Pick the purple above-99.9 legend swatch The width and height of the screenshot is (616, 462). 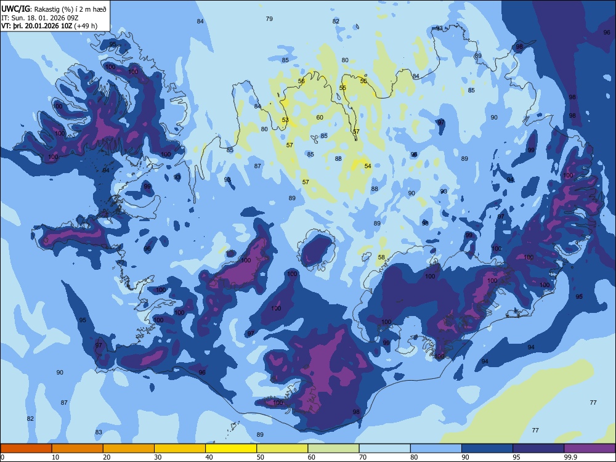pyautogui.click(x=590, y=448)
